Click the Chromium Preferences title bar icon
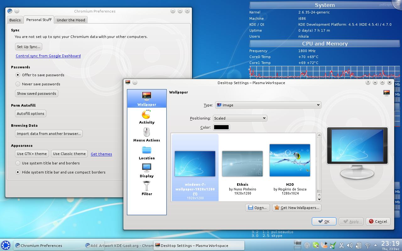Viewport: 402px width, 251px height. point(10,11)
